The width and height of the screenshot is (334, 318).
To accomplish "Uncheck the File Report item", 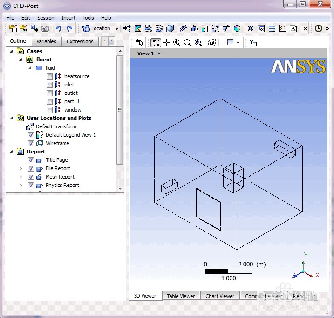I will (31, 169).
